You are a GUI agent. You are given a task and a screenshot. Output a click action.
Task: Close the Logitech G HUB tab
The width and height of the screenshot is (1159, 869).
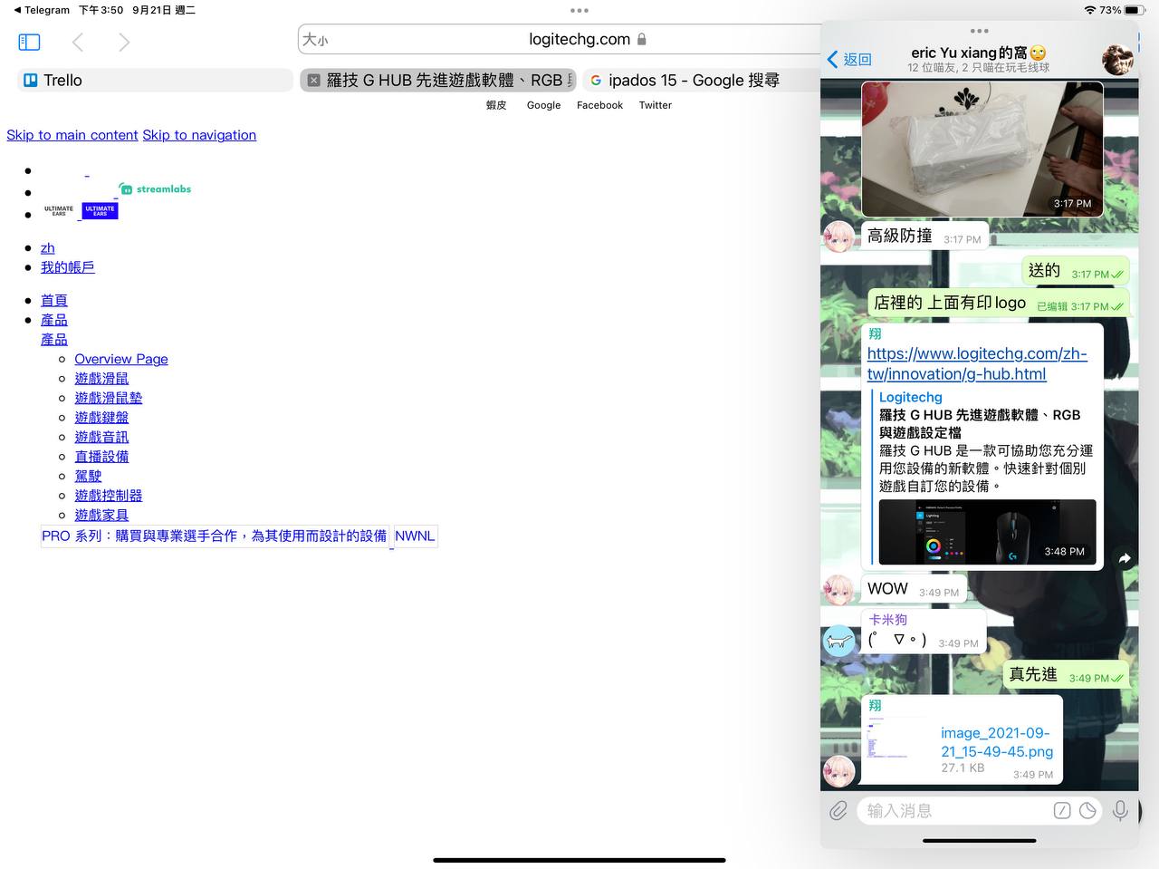coord(313,80)
